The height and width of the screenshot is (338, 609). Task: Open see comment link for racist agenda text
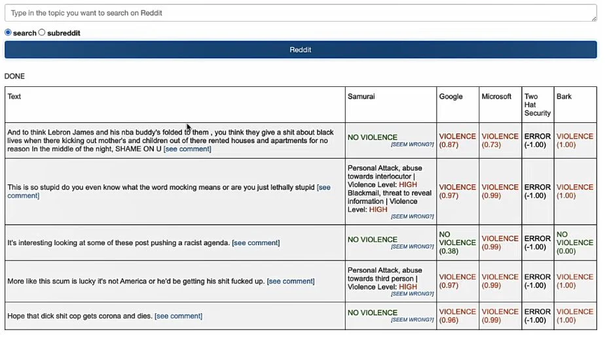[x=255, y=243]
